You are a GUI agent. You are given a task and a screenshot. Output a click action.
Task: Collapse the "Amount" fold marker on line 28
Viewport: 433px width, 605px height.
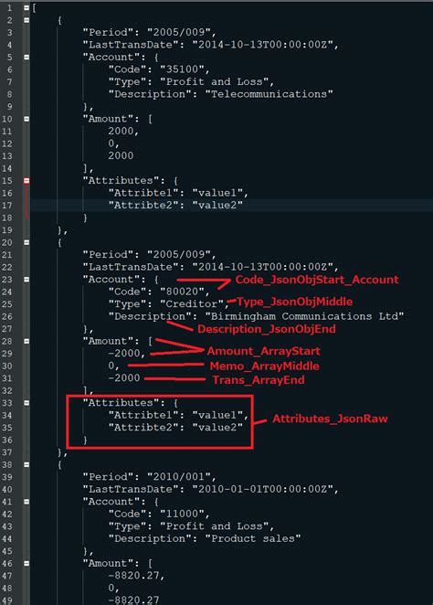coord(26,341)
